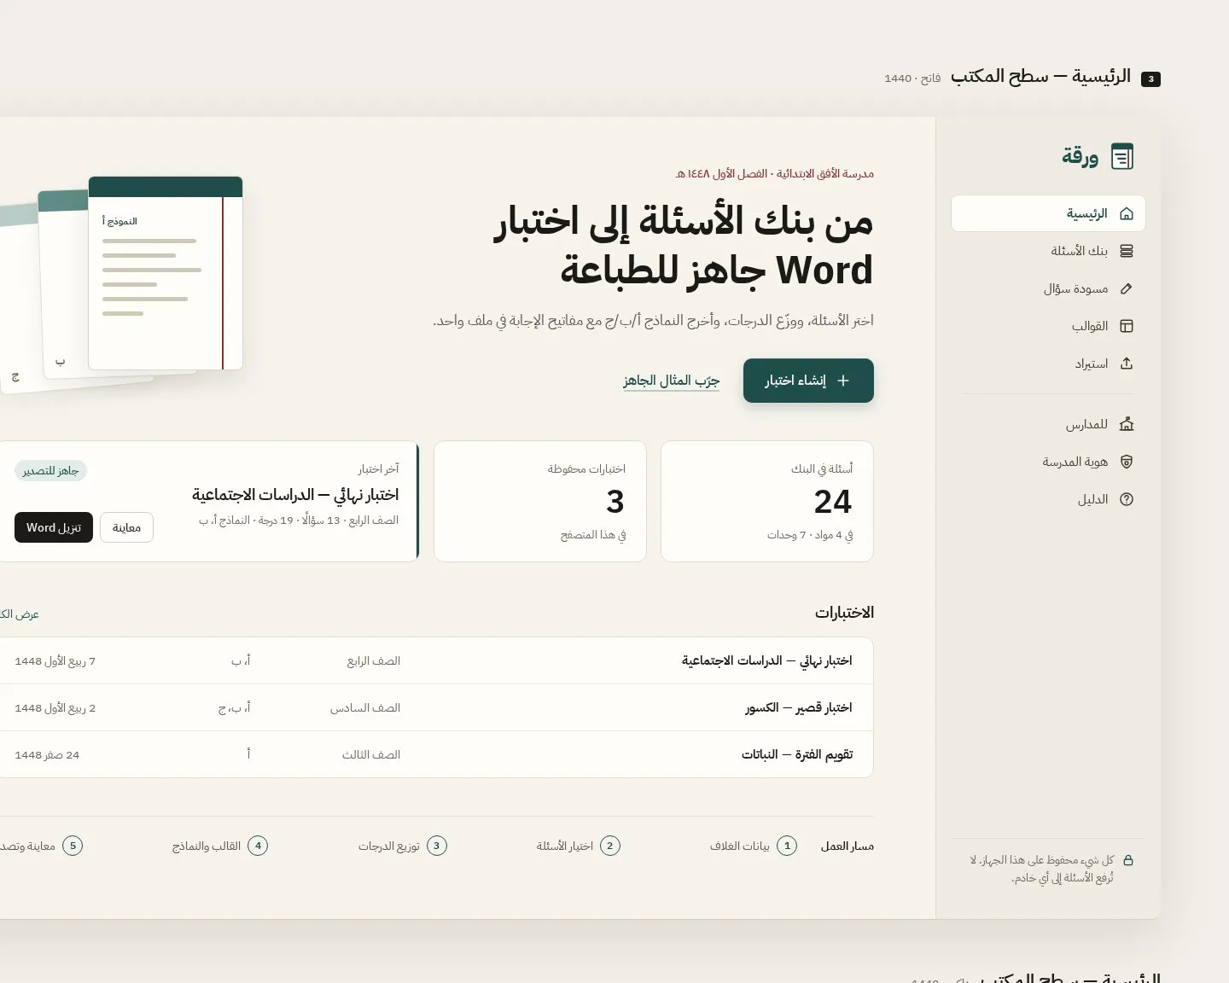Open the school building icon للمدارس
This screenshot has width=1229, height=983.
(1126, 424)
